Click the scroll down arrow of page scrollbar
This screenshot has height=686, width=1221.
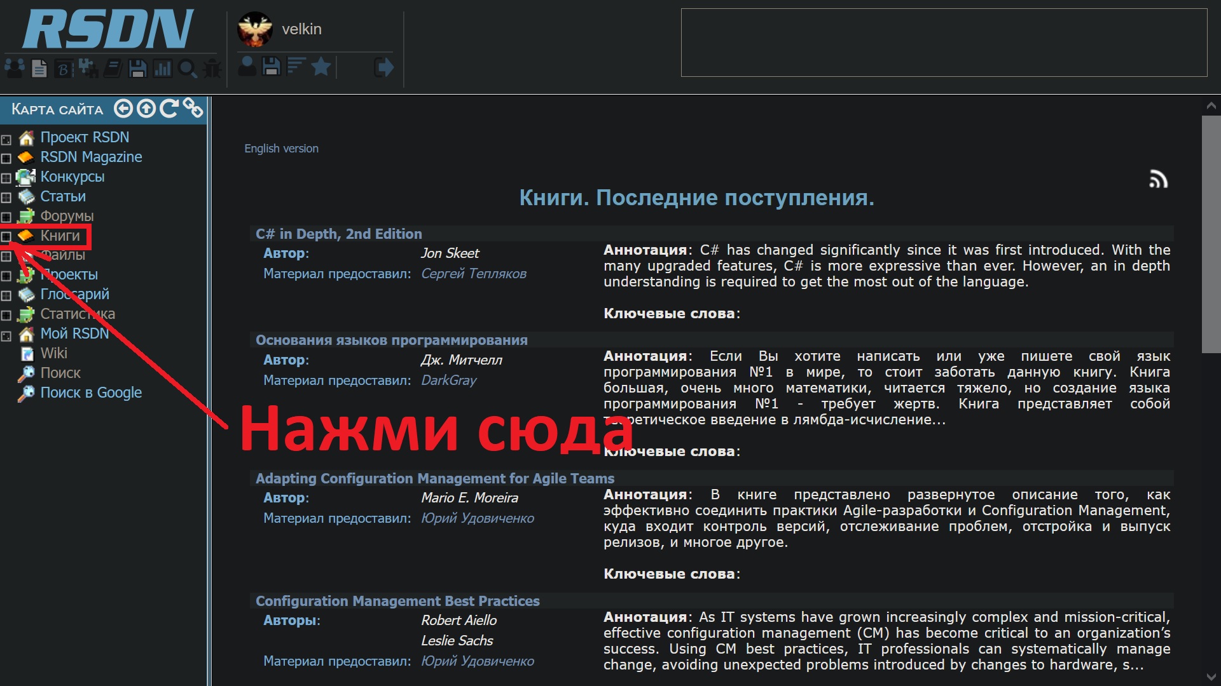[1211, 677]
